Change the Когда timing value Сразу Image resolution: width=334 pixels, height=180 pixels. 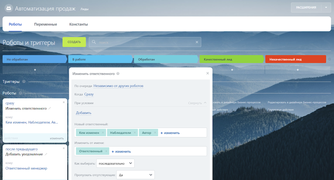click(x=89, y=94)
